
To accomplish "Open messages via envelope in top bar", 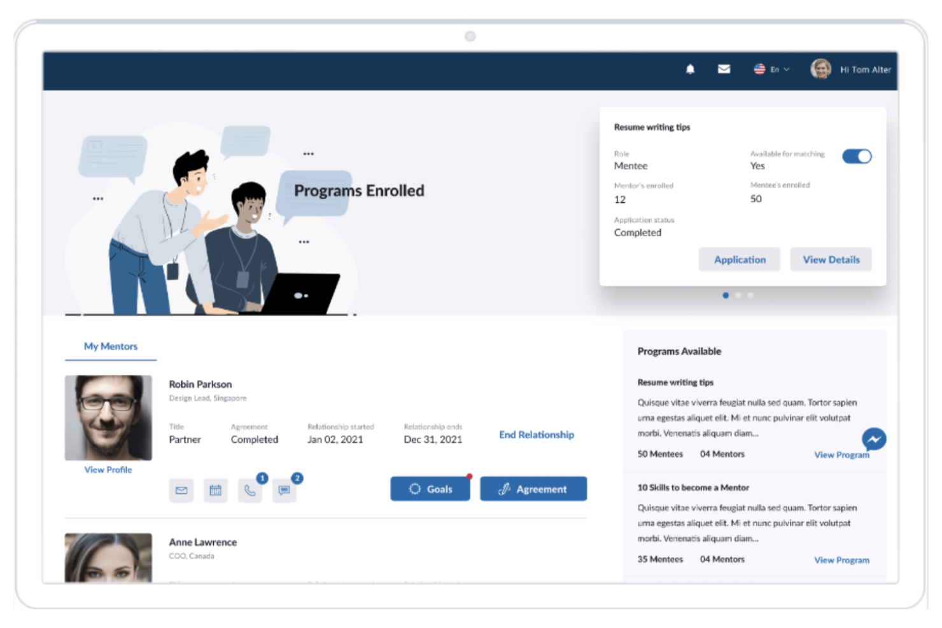I will (x=723, y=69).
